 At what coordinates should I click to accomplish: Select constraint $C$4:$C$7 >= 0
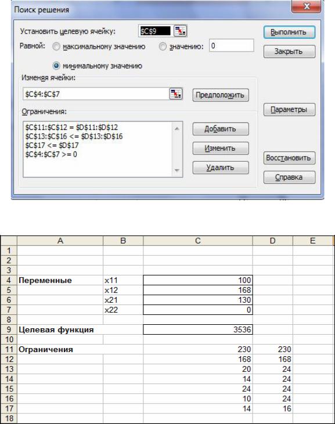[51, 154]
